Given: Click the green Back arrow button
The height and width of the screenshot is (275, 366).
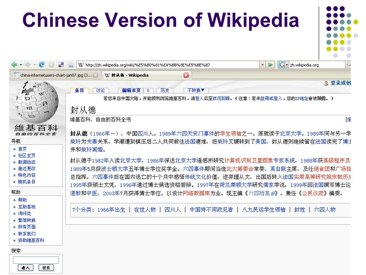Looking at the screenshot, I should click(x=14, y=65).
